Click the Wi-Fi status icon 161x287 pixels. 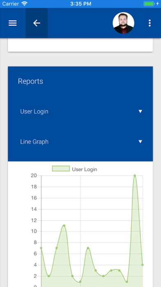click(x=24, y=4)
